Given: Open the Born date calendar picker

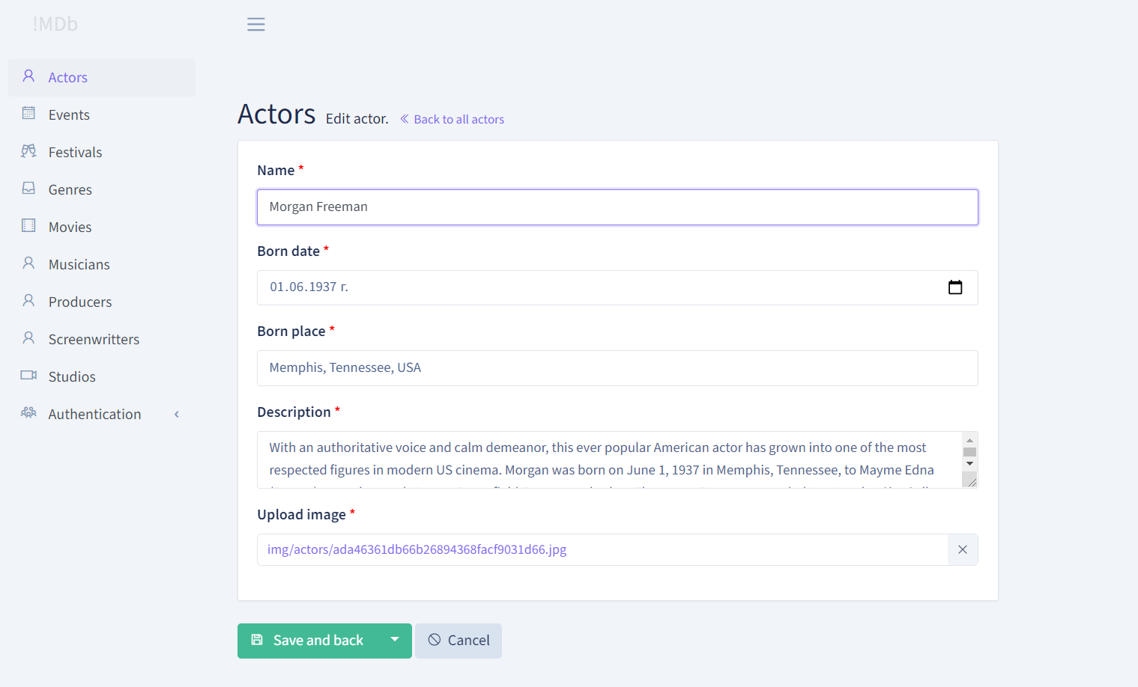Looking at the screenshot, I should [955, 287].
